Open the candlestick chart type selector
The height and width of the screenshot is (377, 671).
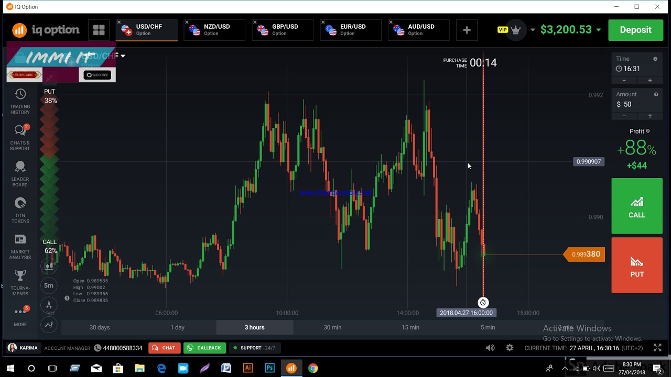pyautogui.click(x=49, y=266)
